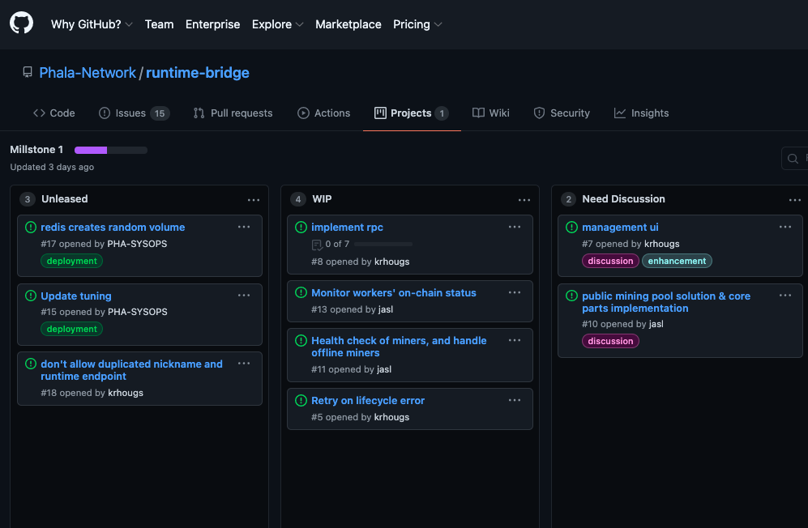Click open-issue icon on public mining pool solution
The height and width of the screenshot is (528, 808).
[571, 296]
